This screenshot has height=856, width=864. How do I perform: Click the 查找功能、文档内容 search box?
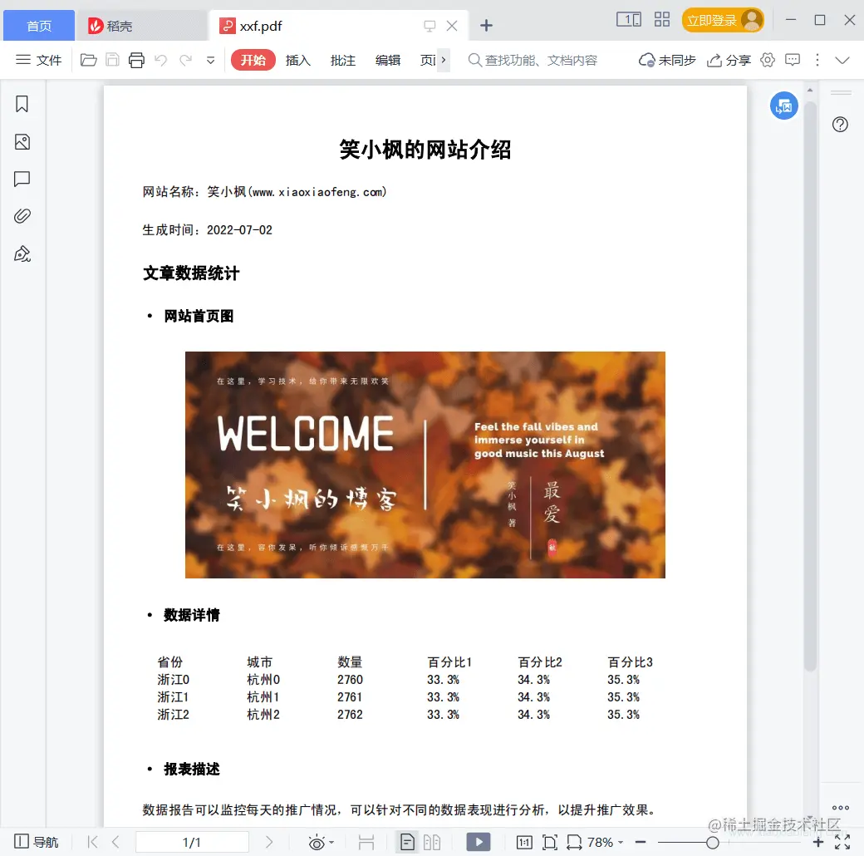pyautogui.click(x=533, y=60)
